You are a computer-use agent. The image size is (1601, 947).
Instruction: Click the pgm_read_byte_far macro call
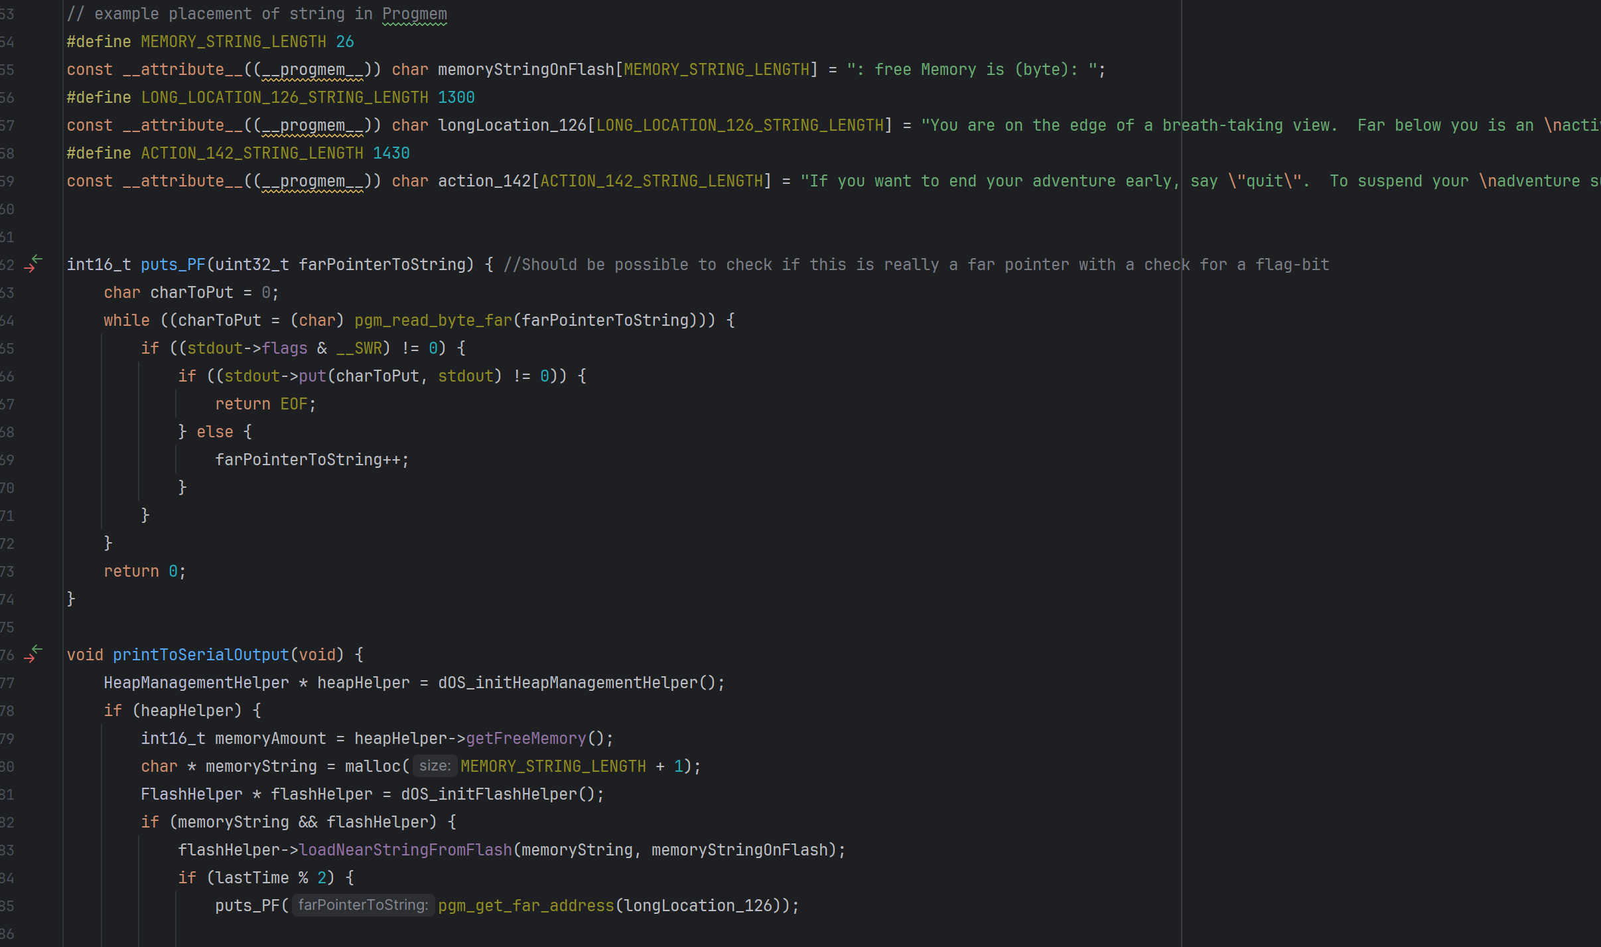click(x=433, y=320)
